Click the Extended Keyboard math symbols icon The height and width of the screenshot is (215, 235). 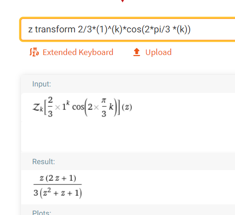coord(34,52)
